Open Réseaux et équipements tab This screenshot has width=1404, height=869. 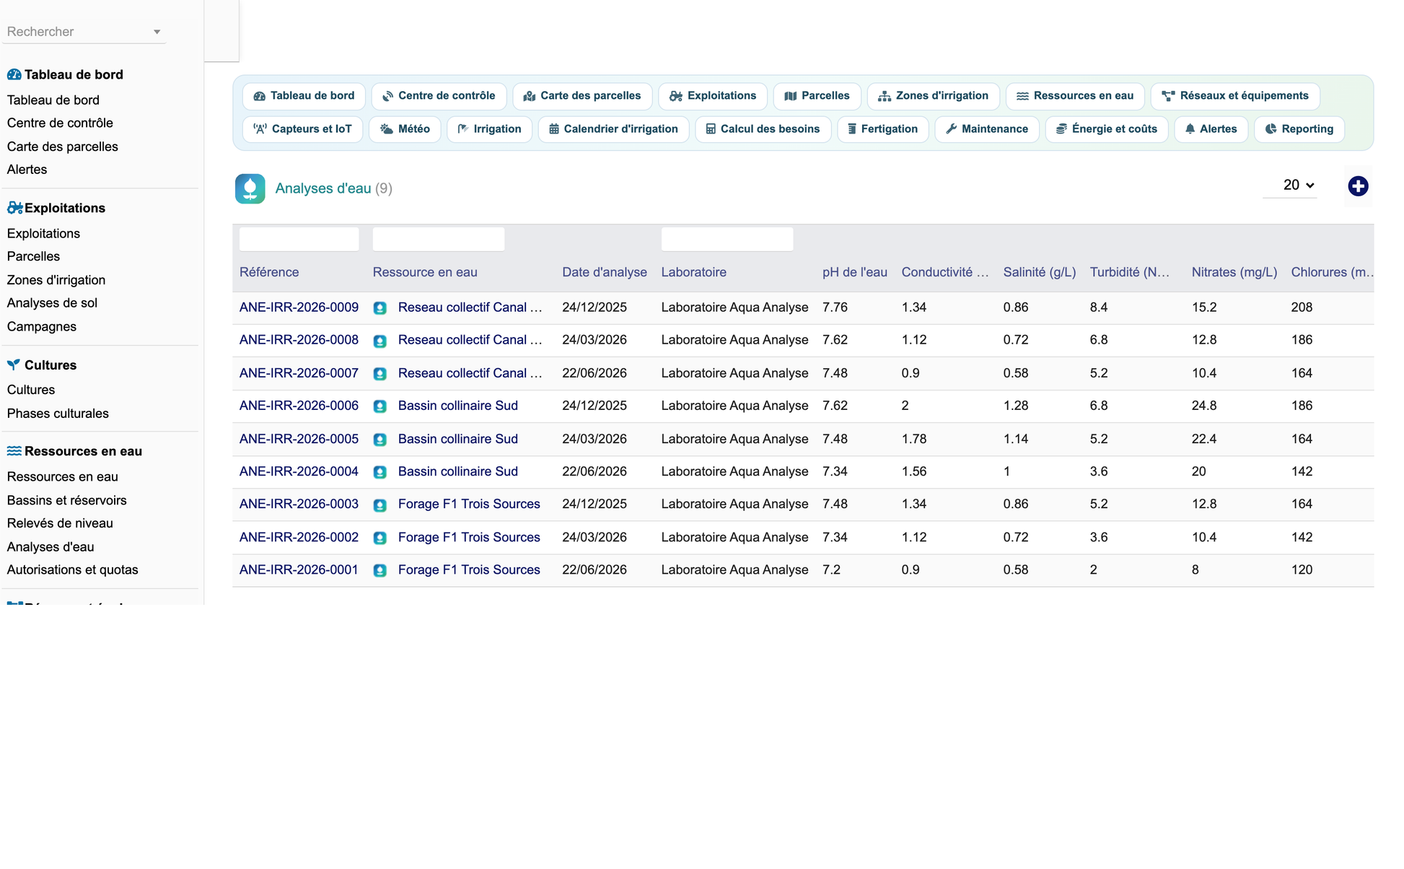(x=1235, y=96)
